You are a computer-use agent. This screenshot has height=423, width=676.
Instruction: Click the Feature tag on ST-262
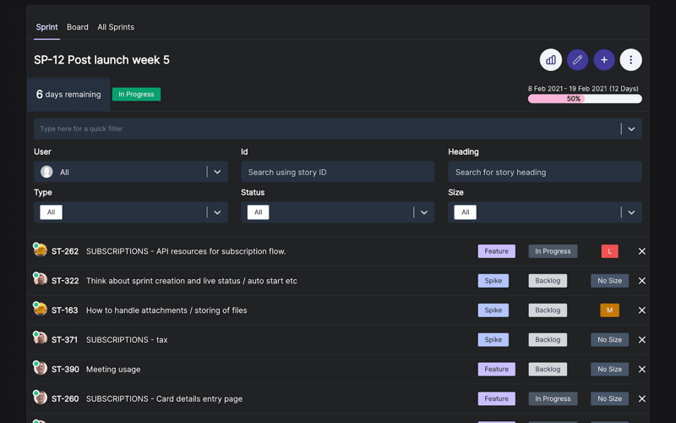[496, 251]
